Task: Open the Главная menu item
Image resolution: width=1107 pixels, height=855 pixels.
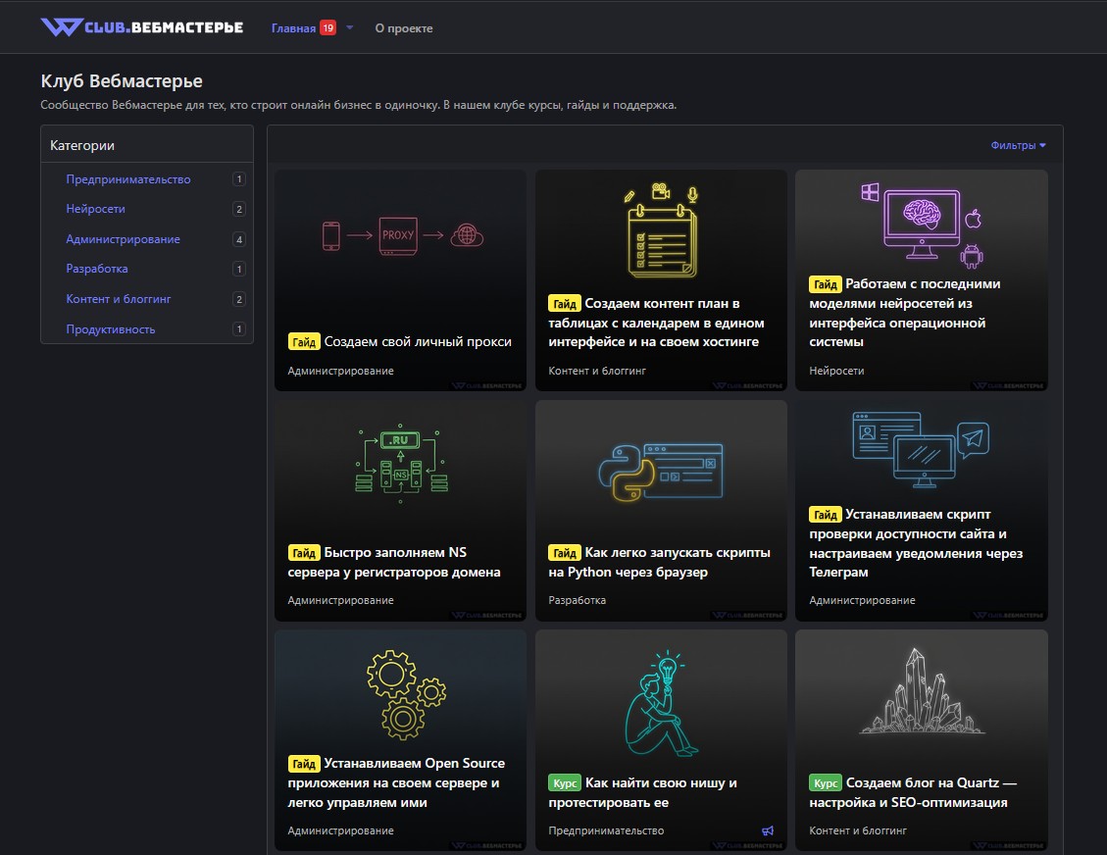Action: tap(293, 28)
